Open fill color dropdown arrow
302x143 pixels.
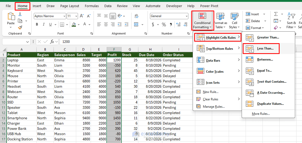79,25
